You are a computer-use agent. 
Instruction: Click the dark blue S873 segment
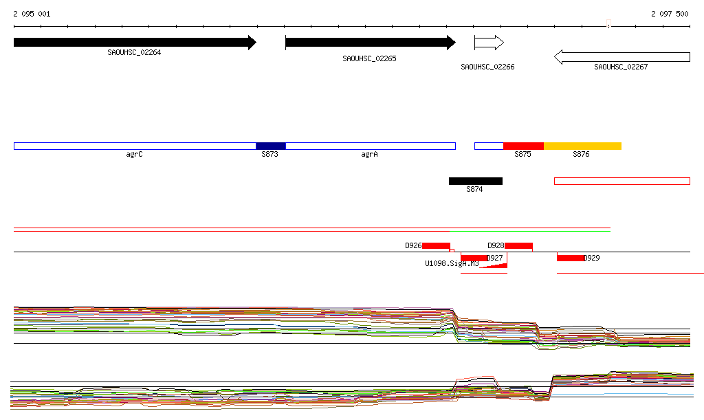click(x=270, y=146)
